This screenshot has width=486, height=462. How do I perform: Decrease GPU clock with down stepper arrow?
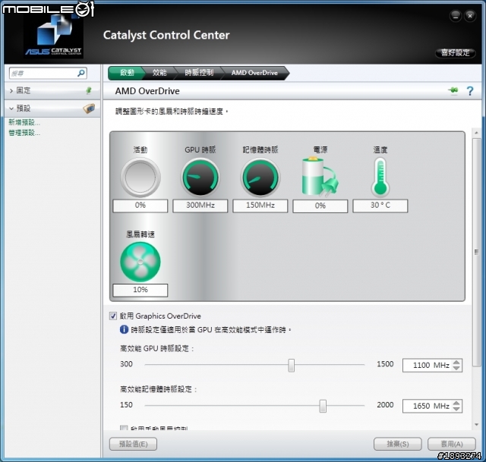point(456,368)
